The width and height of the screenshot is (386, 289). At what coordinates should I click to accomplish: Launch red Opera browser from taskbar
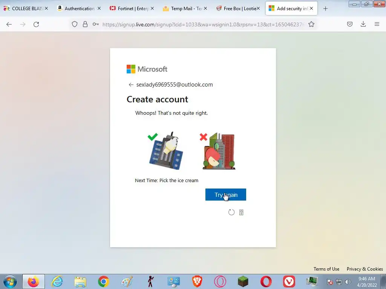266,281
